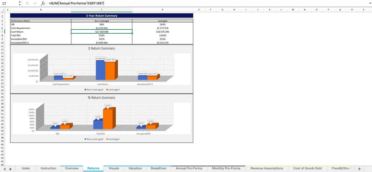Switch to the Visuals sheet tab

click(114, 168)
